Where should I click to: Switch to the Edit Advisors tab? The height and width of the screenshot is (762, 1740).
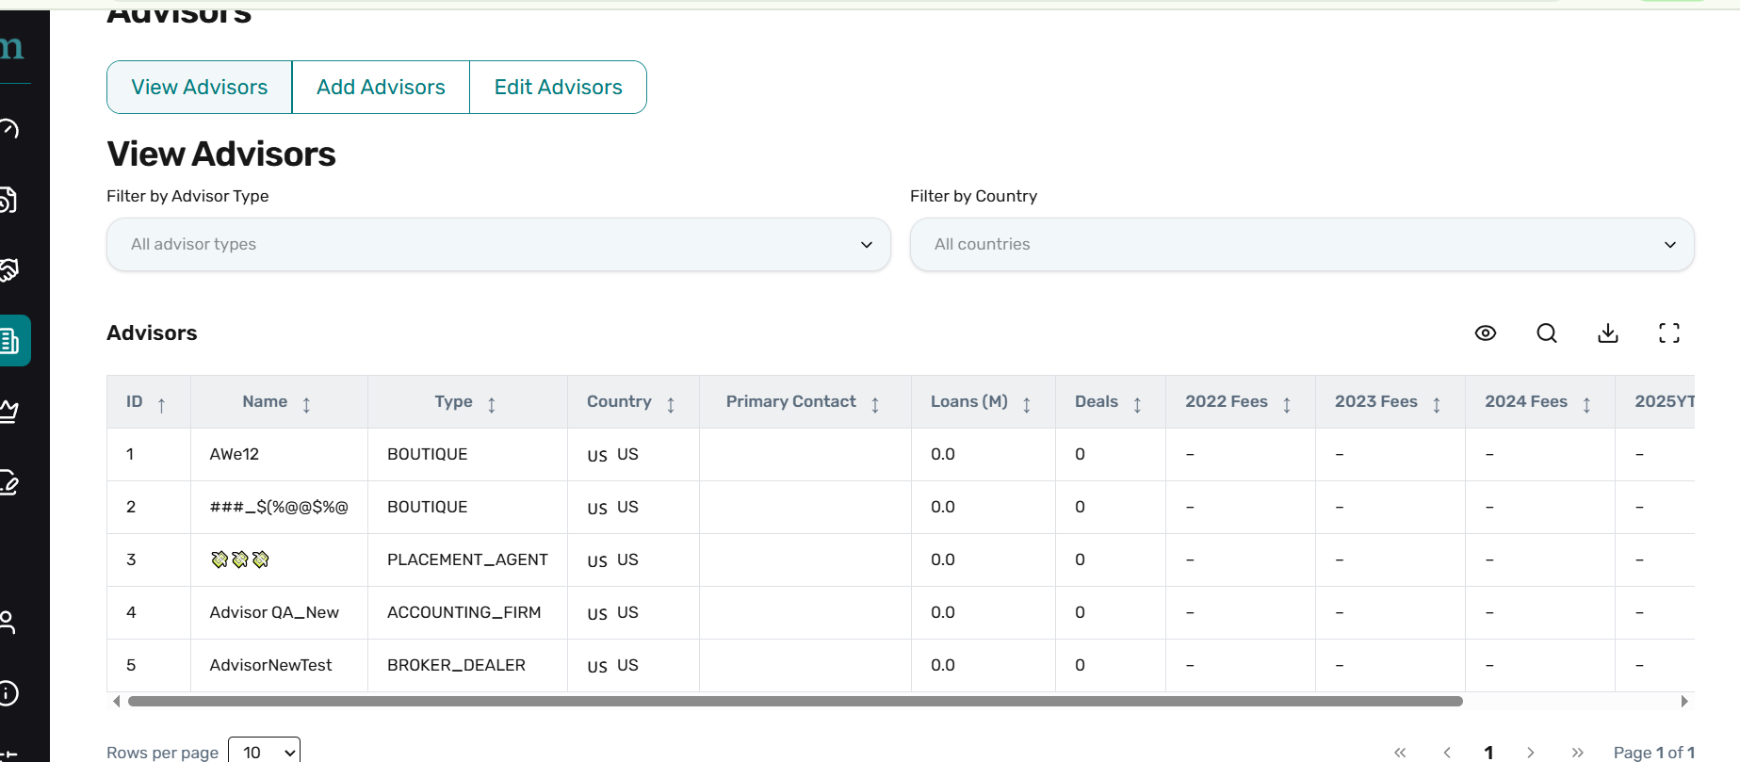tap(558, 88)
